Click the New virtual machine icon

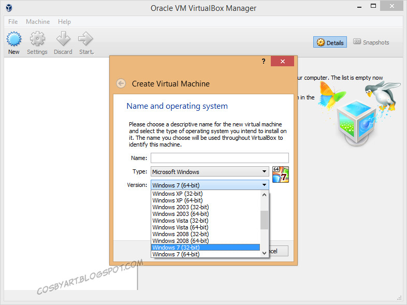[14, 39]
